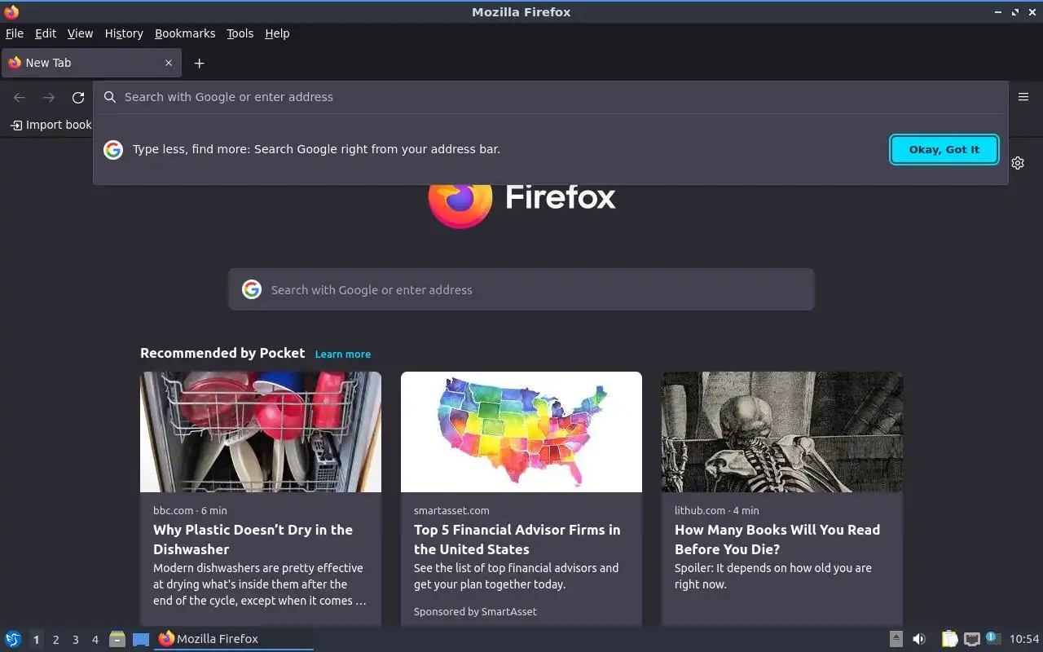Switch to workspace 3 in pager

[x=75, y=640]
